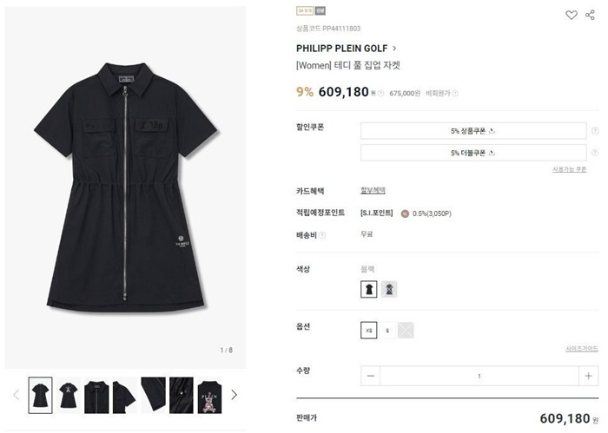Choose the second color variant swatch
Image resolution: width=608 pixels, height=433 pixels.
[x=388, y=289]
